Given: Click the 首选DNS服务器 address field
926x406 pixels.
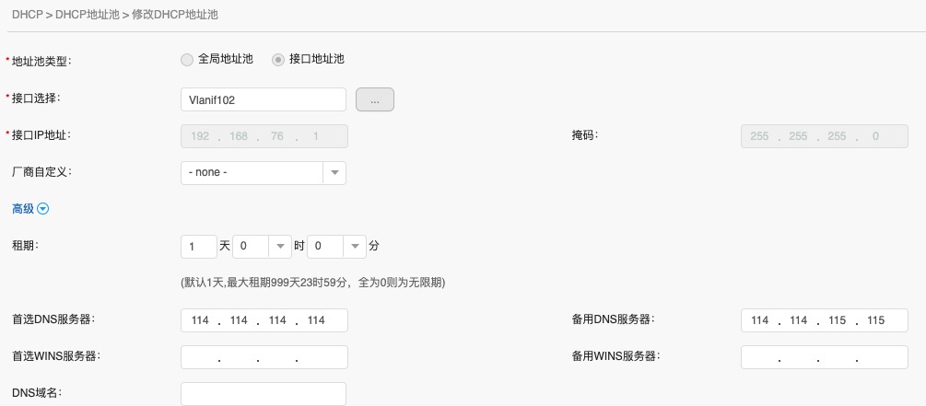Looking at the screenshot, I should pos(264,320).
